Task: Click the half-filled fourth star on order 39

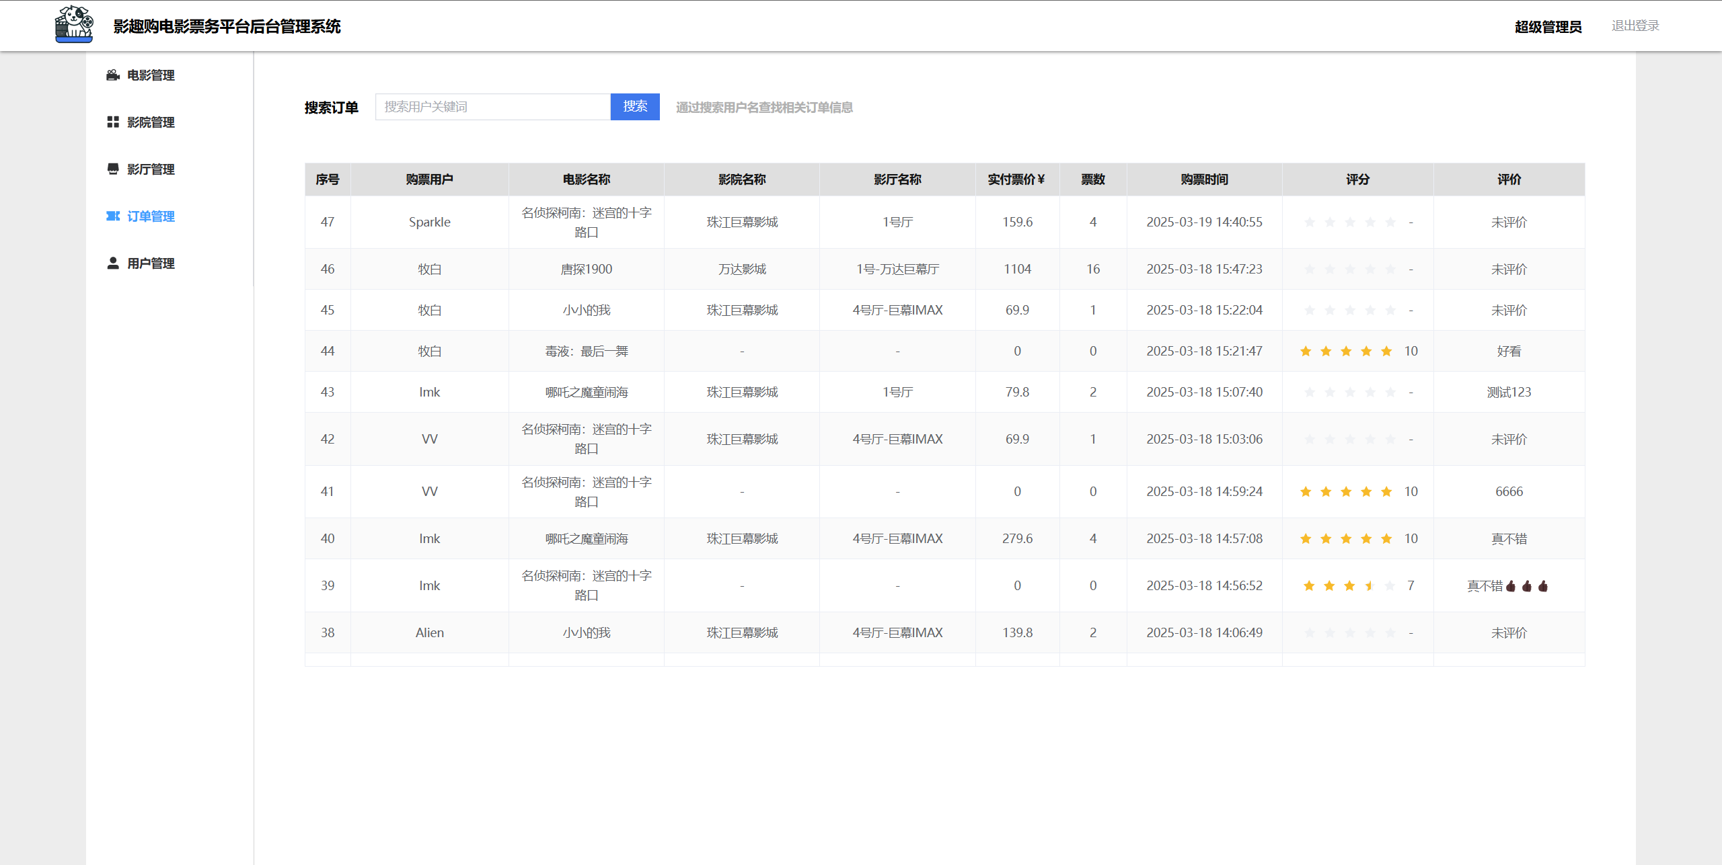Action: click(1370, 585)
